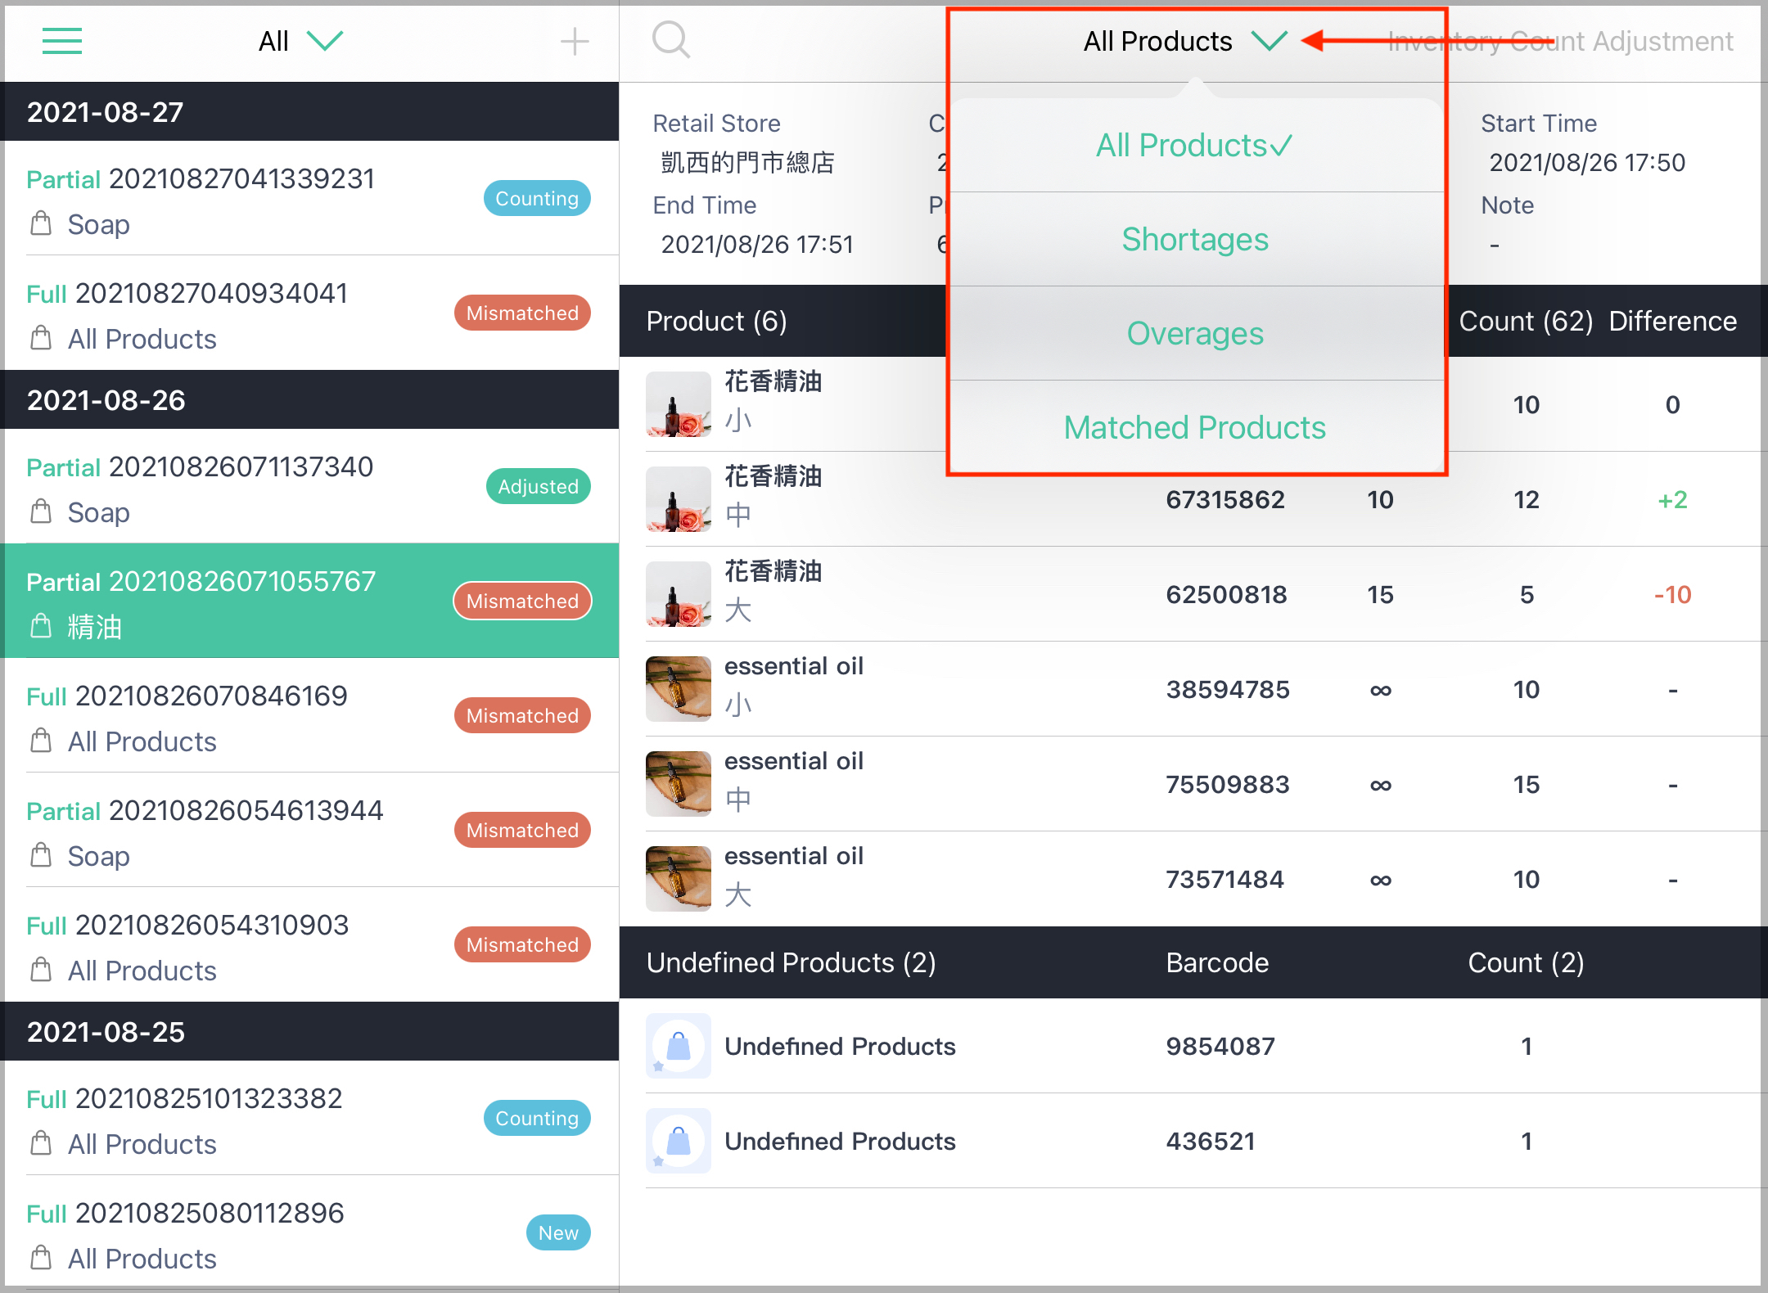Click the bag icon next to Soap
The image size is (1768, 1293).
pos(39,224)
